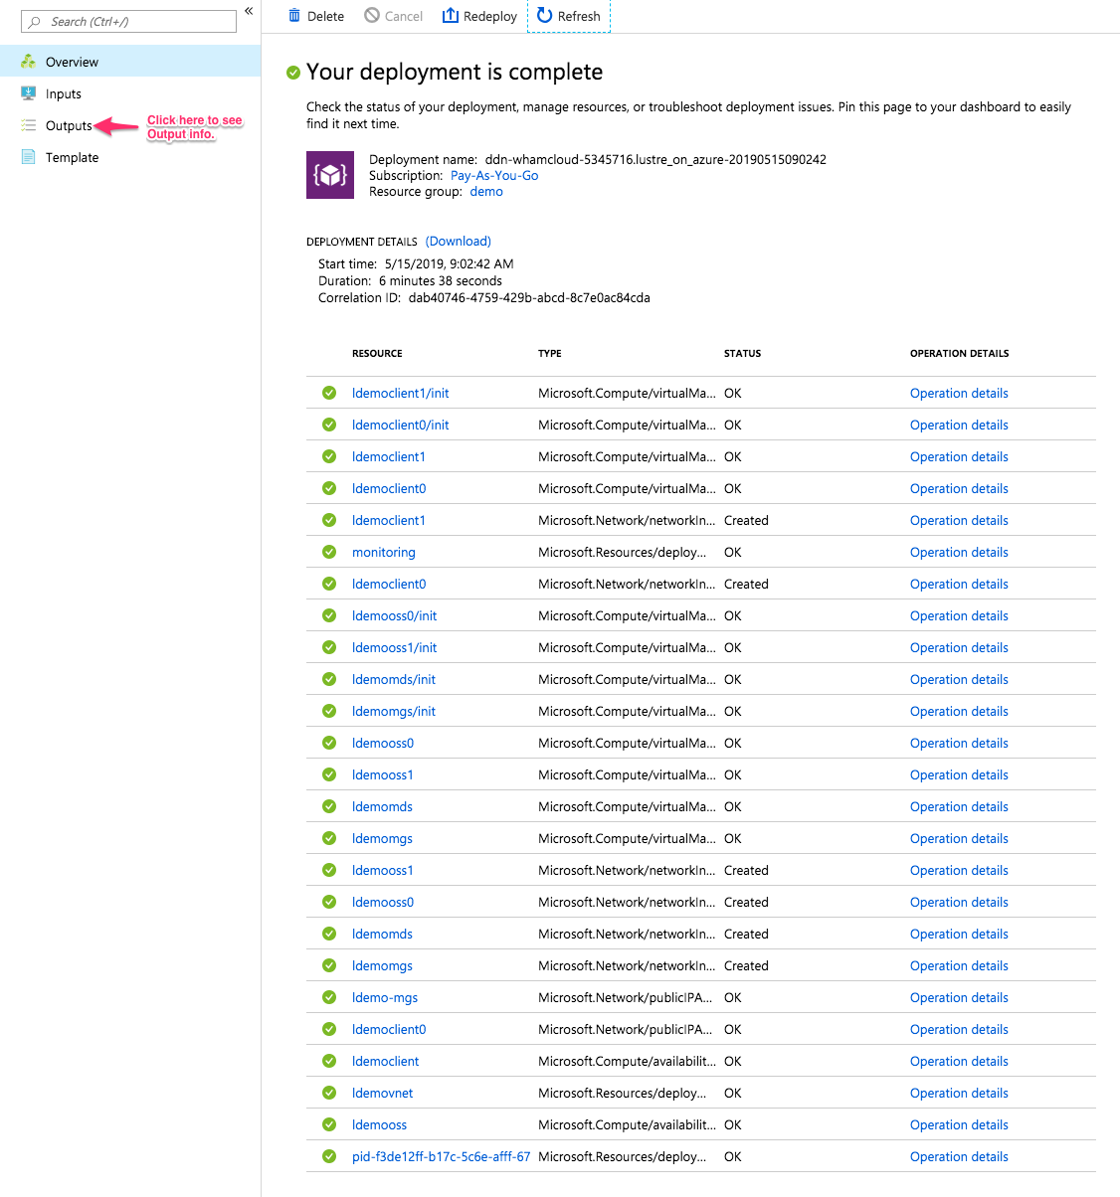
Task: Open the Template section
Action: [130, 157]
